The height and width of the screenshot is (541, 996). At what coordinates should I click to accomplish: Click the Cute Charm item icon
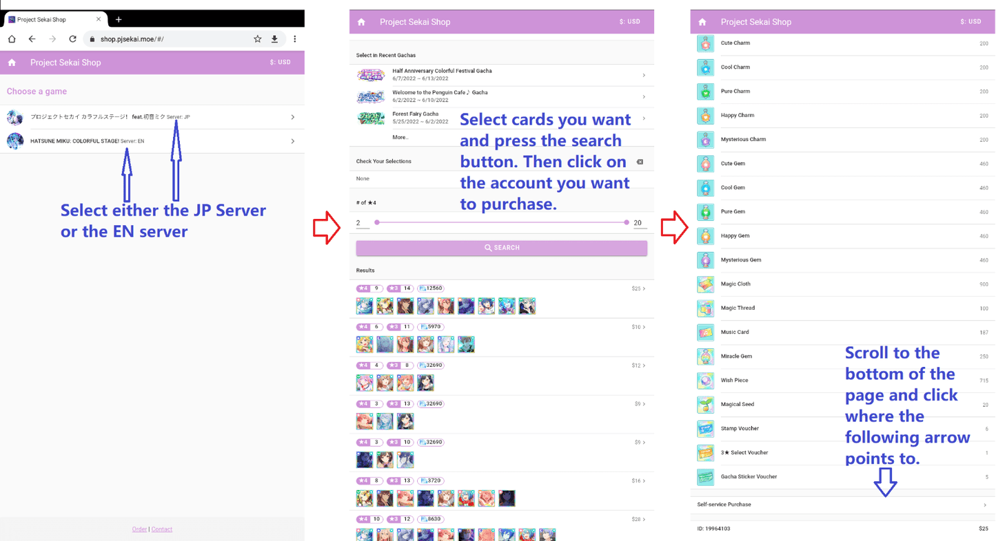coord(706,43)
